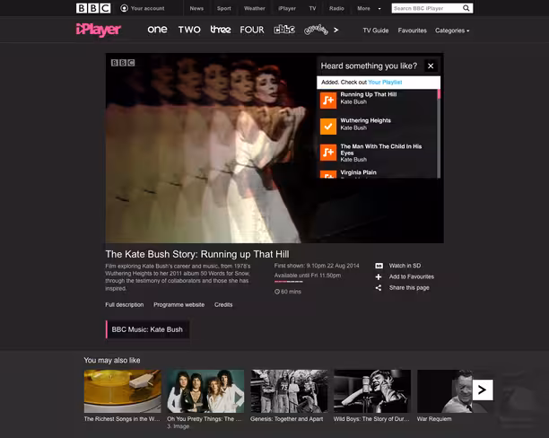
Task: Expand Full description
Action: pos(125,305)
